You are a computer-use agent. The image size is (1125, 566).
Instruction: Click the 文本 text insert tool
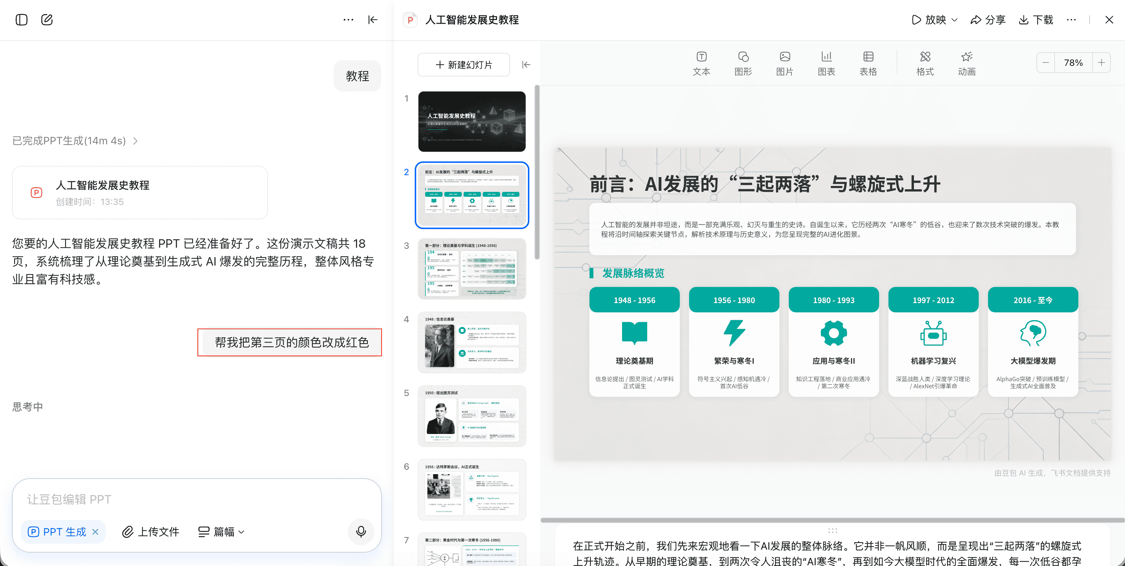point(701,63)
